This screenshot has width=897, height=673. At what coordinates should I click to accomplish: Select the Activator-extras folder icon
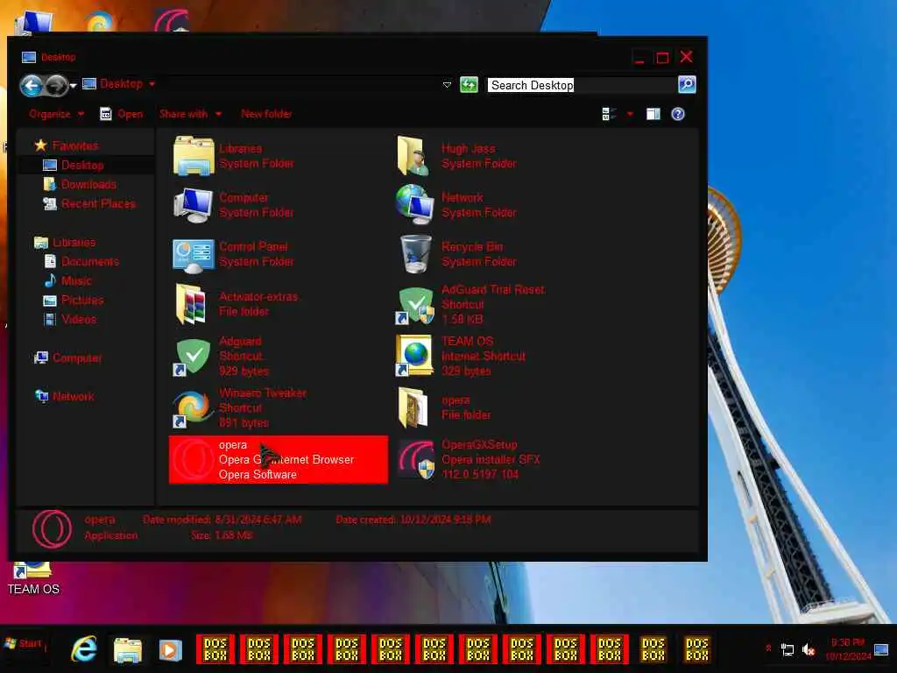[x=191, y=304]
